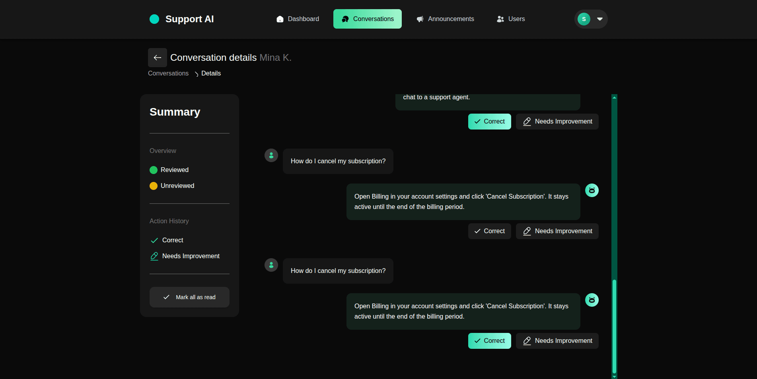Click the green S profile avatar
This screenshot has height=379, width=757.
(584, 19)
